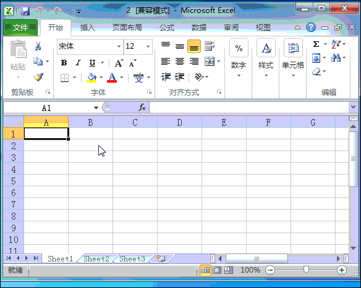Open the font size dropdown 12
The image size is (361, 288).
pyautogui.click(x=148, y=47)
